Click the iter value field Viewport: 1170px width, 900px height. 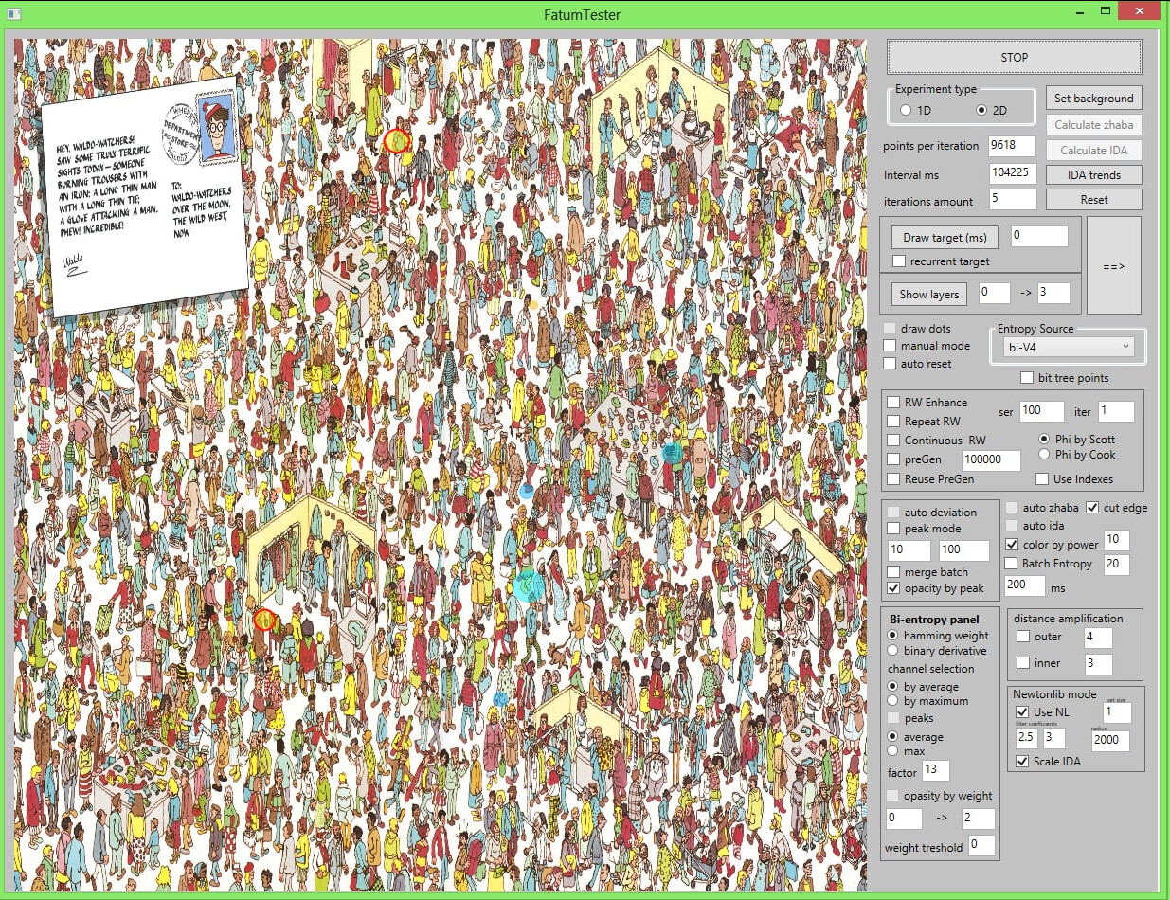(x=1116, y=411)
